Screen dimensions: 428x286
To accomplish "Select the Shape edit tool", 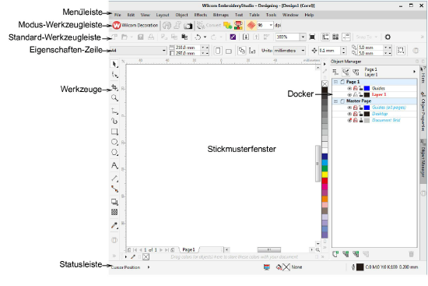I will 115,75.
